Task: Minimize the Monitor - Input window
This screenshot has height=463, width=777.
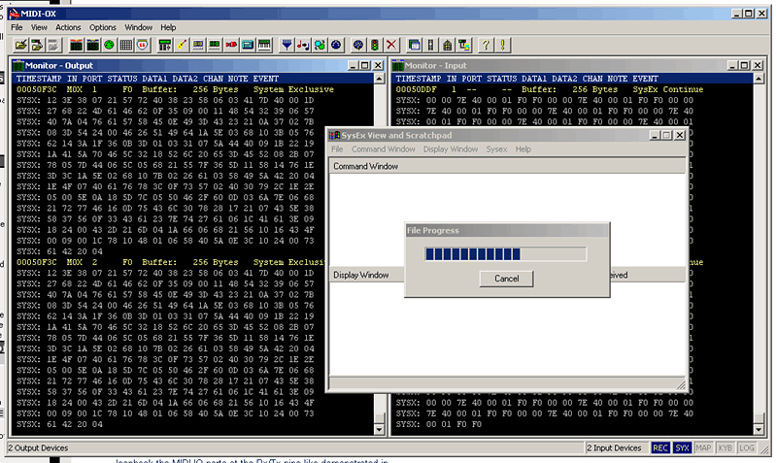Action: point(732,65)
